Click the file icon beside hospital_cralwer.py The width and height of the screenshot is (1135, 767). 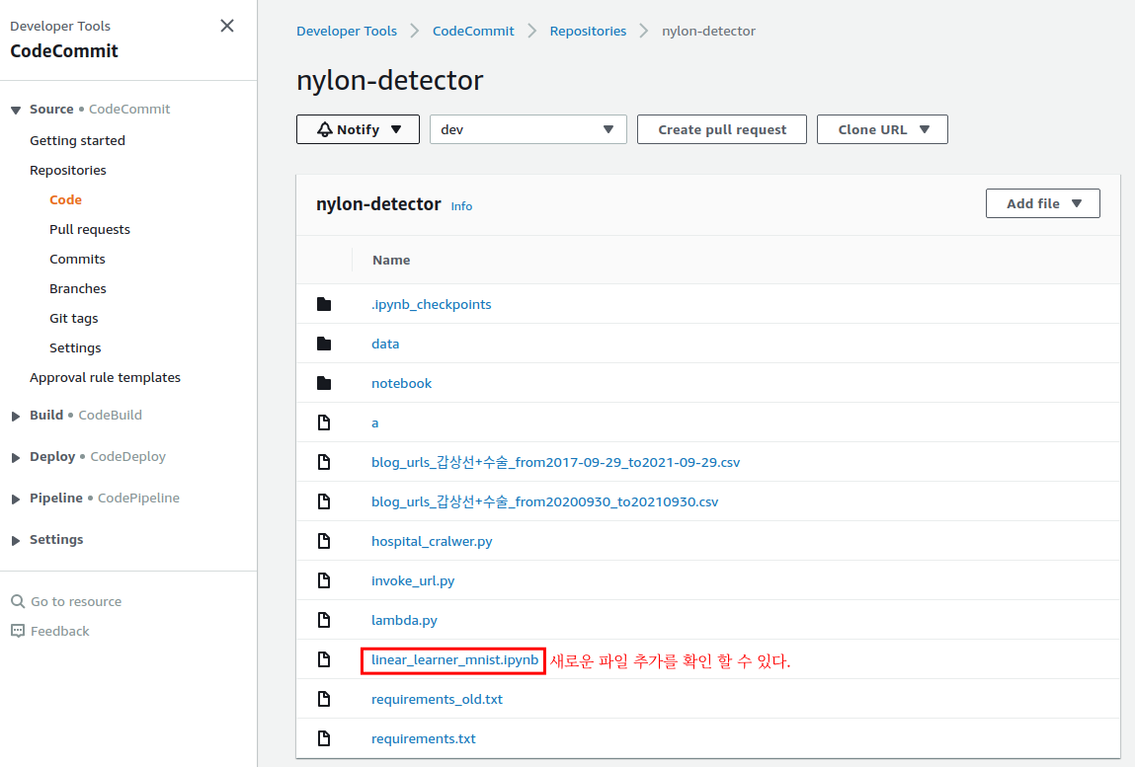(x=324, y=541)
